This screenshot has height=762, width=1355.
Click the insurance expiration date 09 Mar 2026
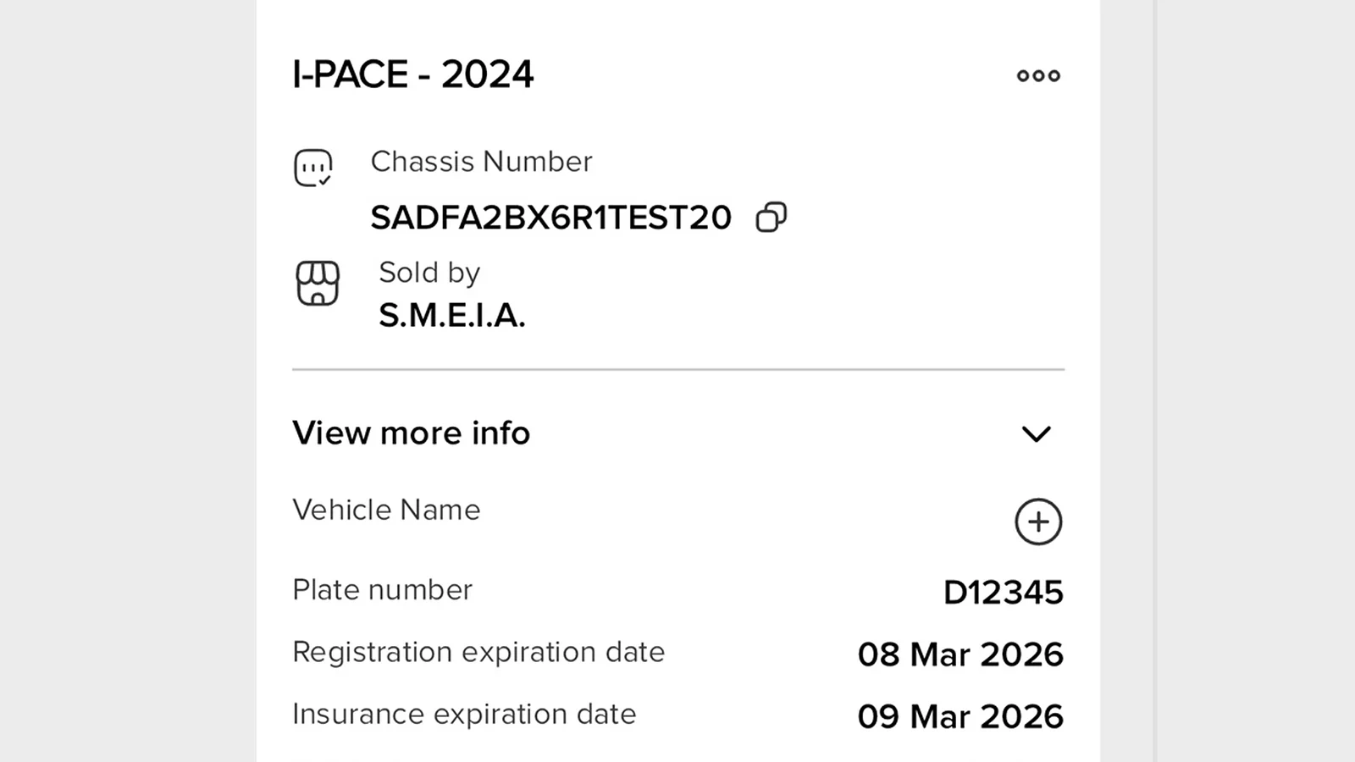tap(960, 715)
